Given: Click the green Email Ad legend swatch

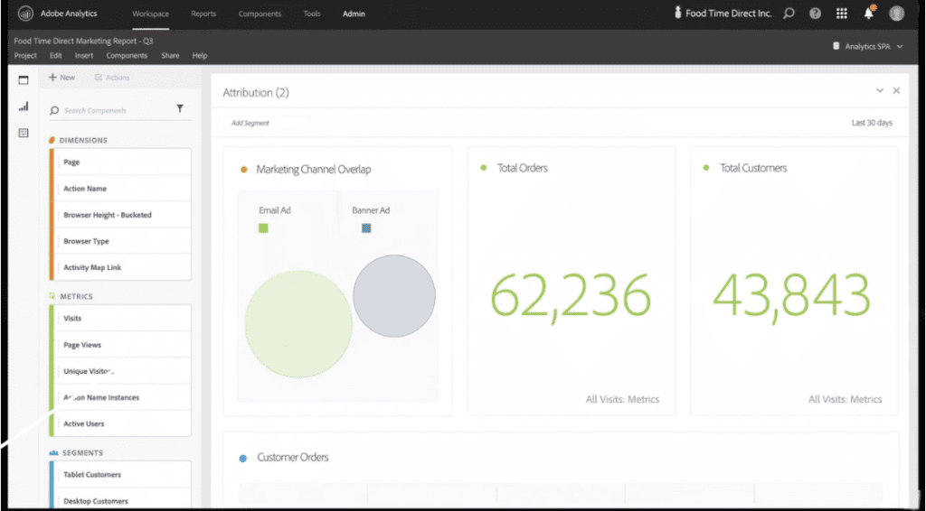Looking at the screenshot, I should (263, 228).
